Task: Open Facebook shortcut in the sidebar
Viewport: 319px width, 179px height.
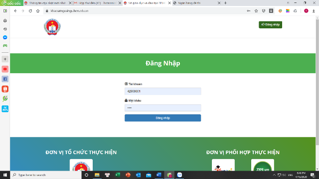Action: tap(5, 79)
